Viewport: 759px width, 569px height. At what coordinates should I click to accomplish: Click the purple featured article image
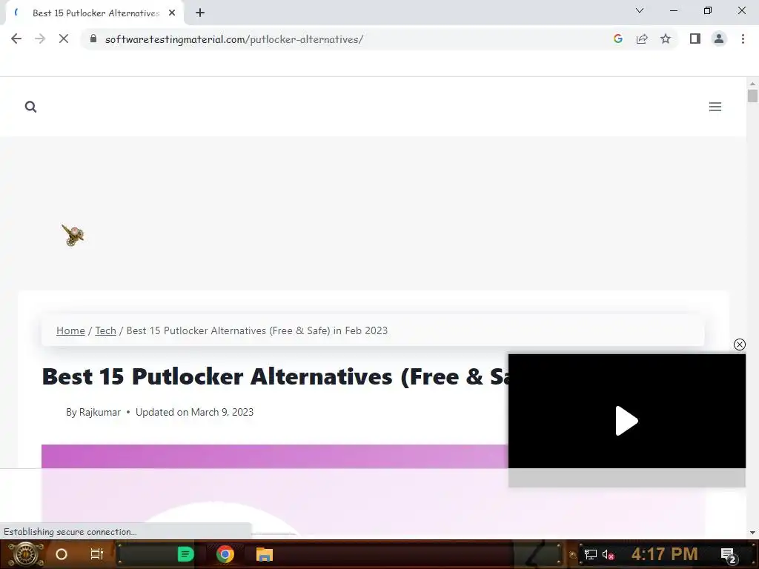[274, 489]
